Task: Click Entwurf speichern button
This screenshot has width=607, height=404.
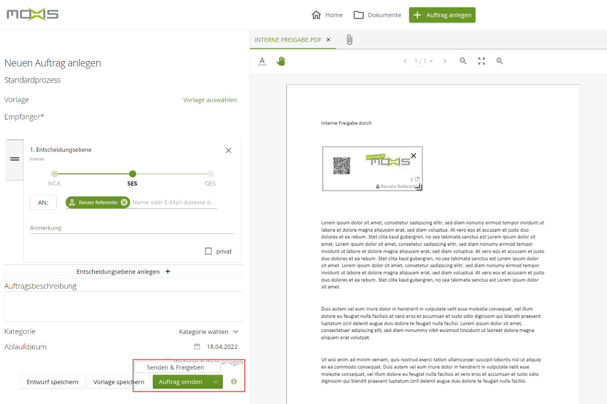Action: pos(52,382)
